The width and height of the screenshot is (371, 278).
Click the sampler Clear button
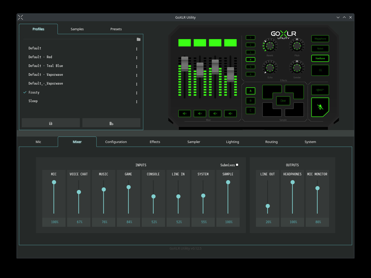(283, 101)
